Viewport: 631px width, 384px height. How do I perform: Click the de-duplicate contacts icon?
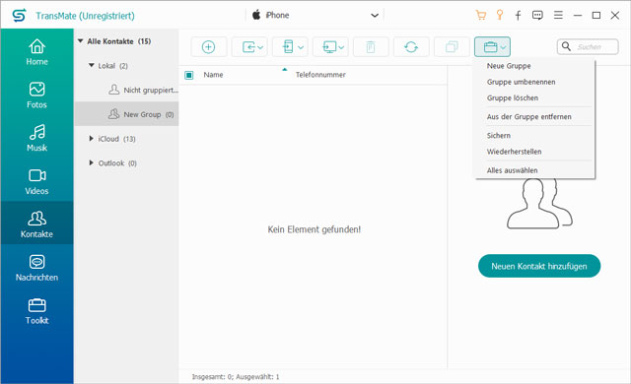coord(452,47)
